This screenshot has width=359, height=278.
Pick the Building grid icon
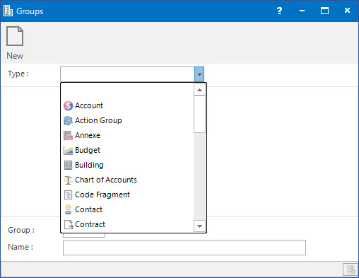tap(69, 165)
